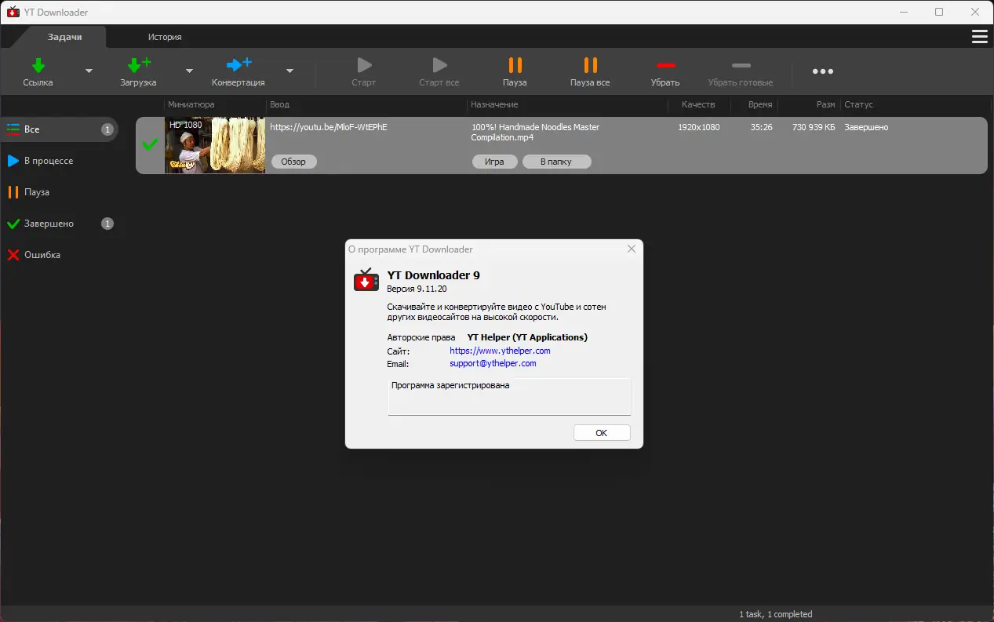Screen dimensions: 994x622
Task: Select the Ошибка sidebar filter
Action: pos(60,255)
